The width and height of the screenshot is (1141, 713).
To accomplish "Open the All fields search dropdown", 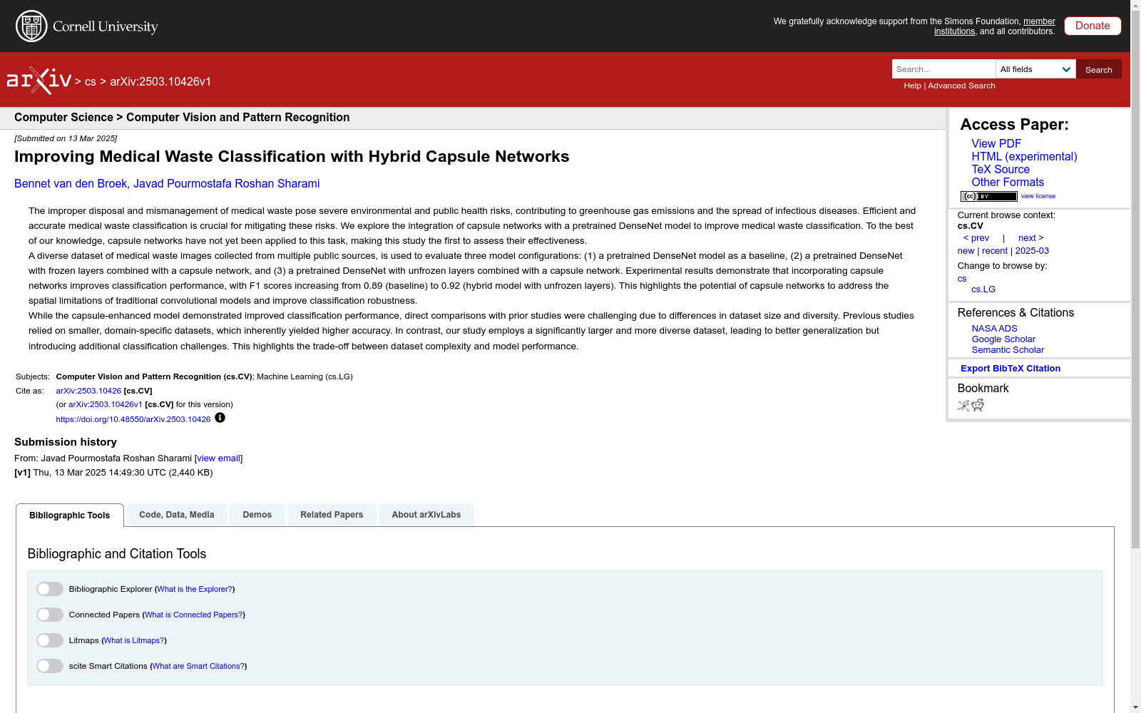I will pos(1035,69).
